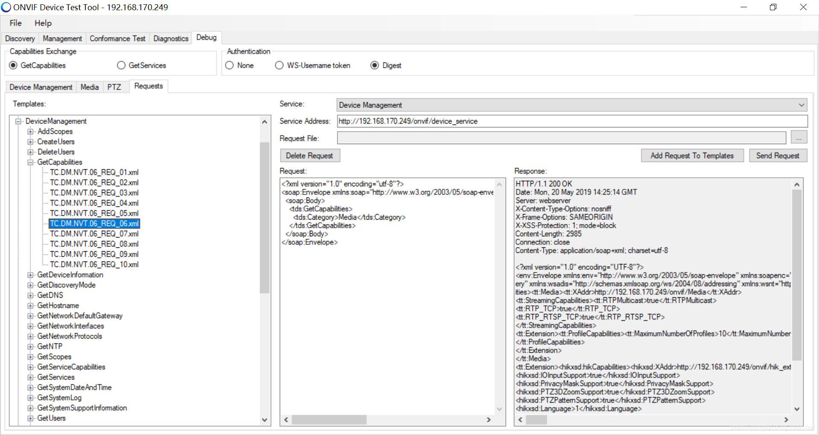The width and height of the screenshot is (819, 435).
Task: Click the Request File input field
Action: [x=561, y=138]
